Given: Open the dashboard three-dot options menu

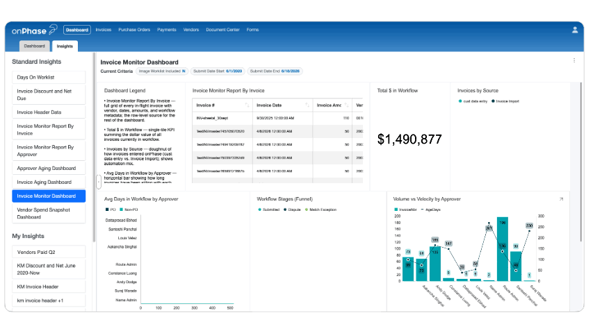Looking at the screenshot, I should tap(574, 60).
